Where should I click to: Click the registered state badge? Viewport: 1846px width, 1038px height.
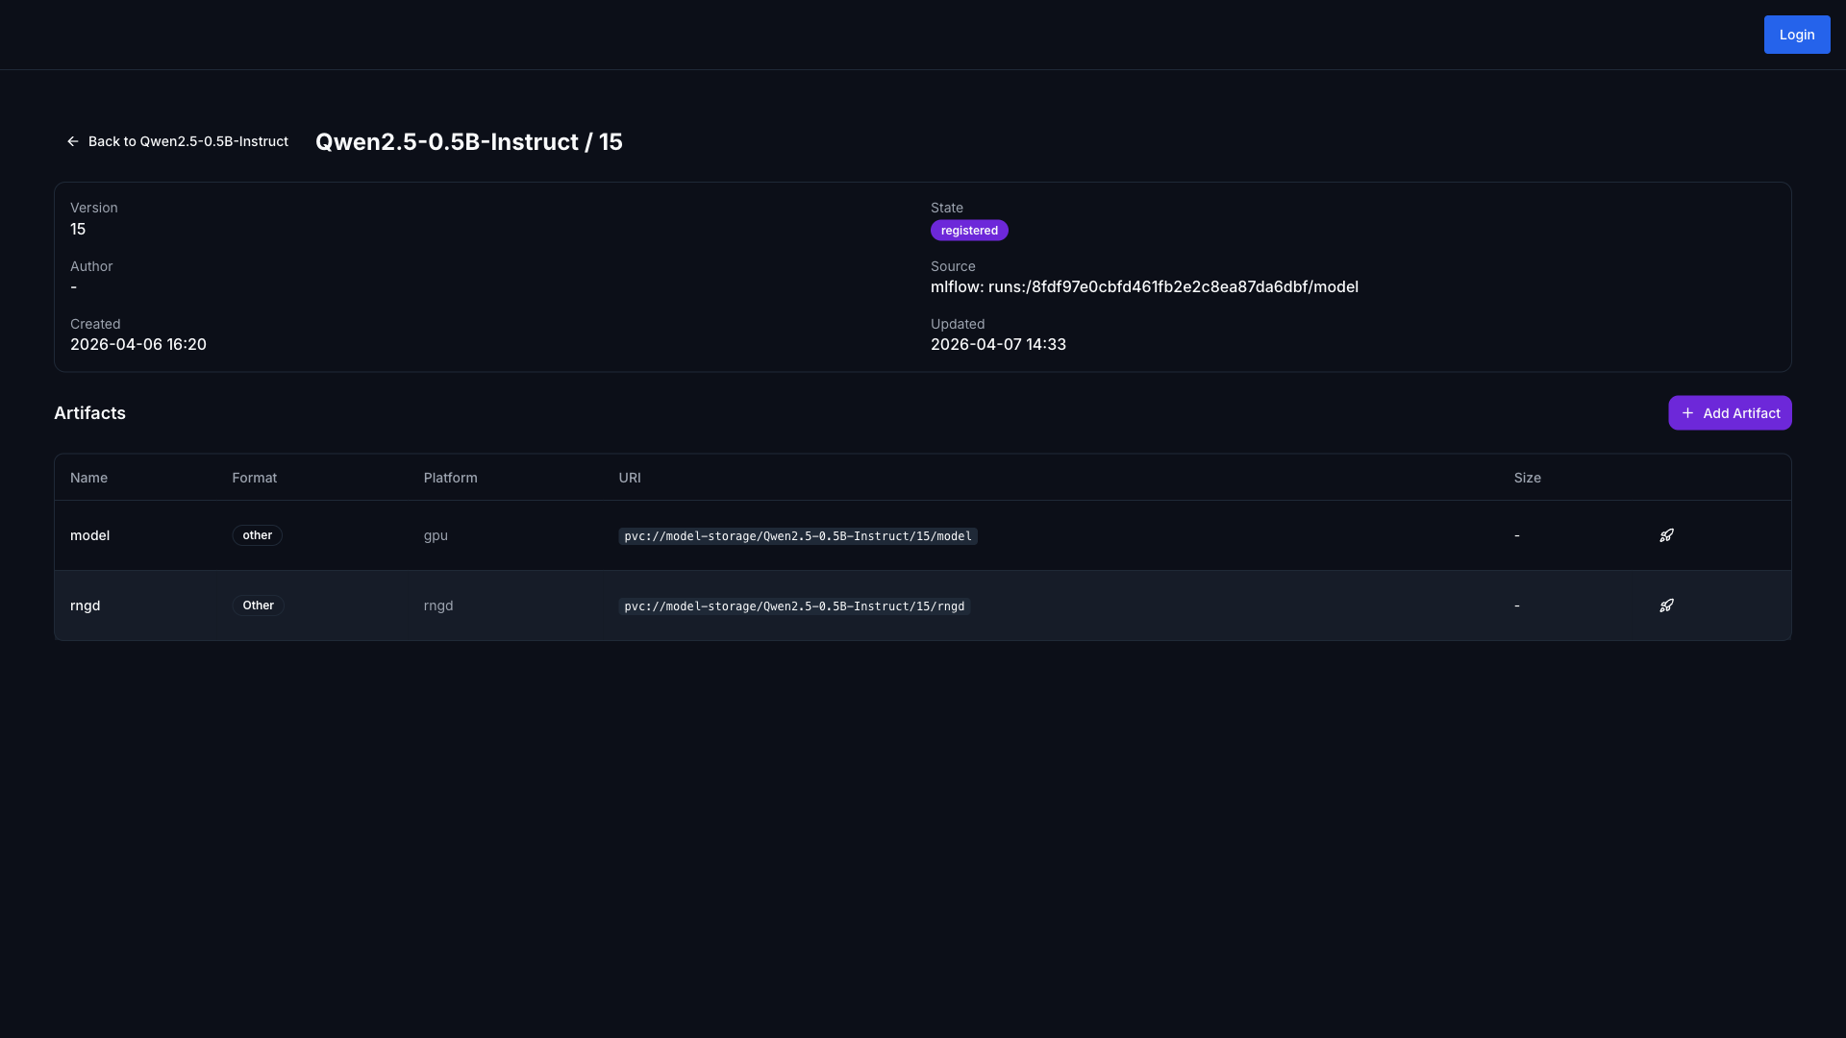click(969, 230)
